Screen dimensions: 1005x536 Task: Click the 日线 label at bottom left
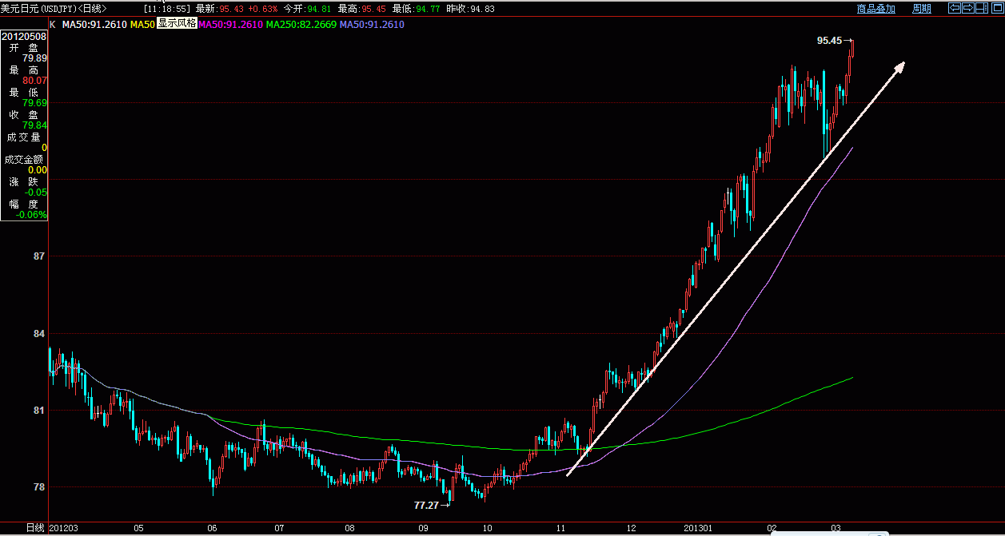[35, 529]
